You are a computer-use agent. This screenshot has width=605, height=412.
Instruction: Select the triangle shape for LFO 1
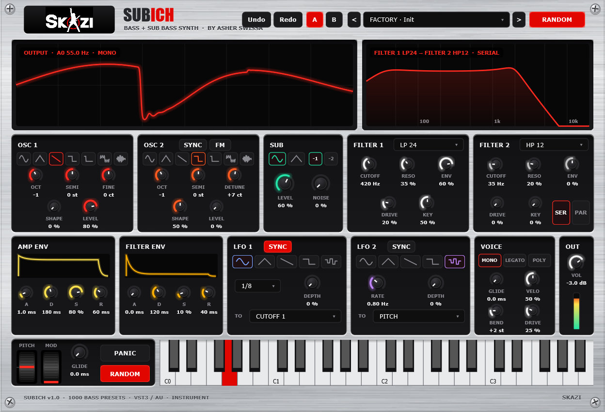(265, 261)
